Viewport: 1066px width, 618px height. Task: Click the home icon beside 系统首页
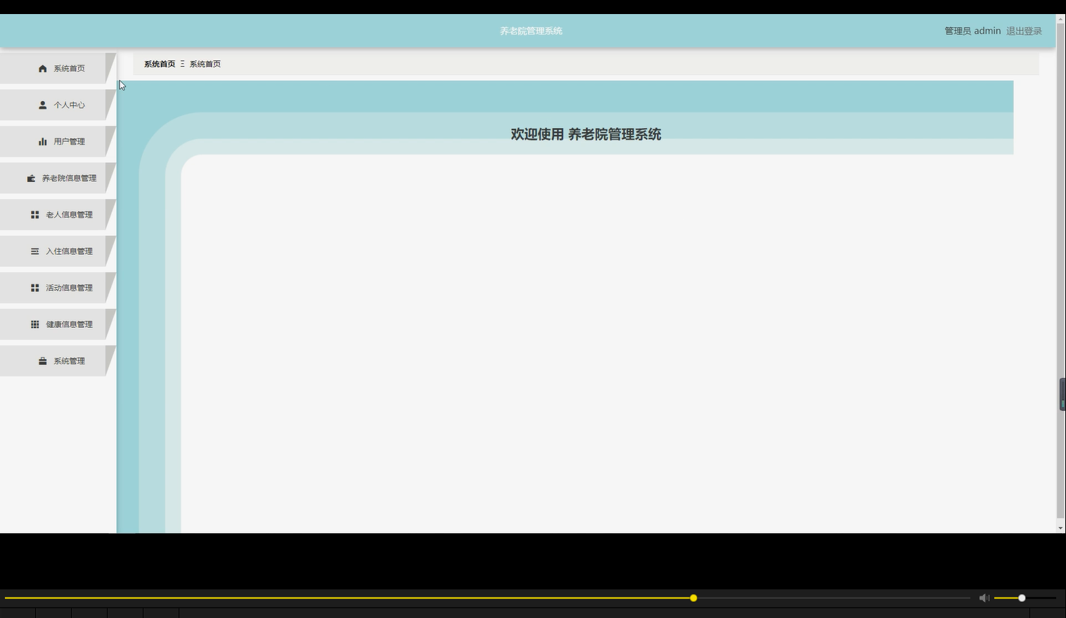tap(42, 69)
